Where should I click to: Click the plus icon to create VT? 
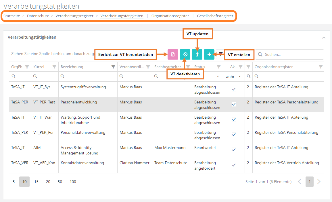pos(209,54)
